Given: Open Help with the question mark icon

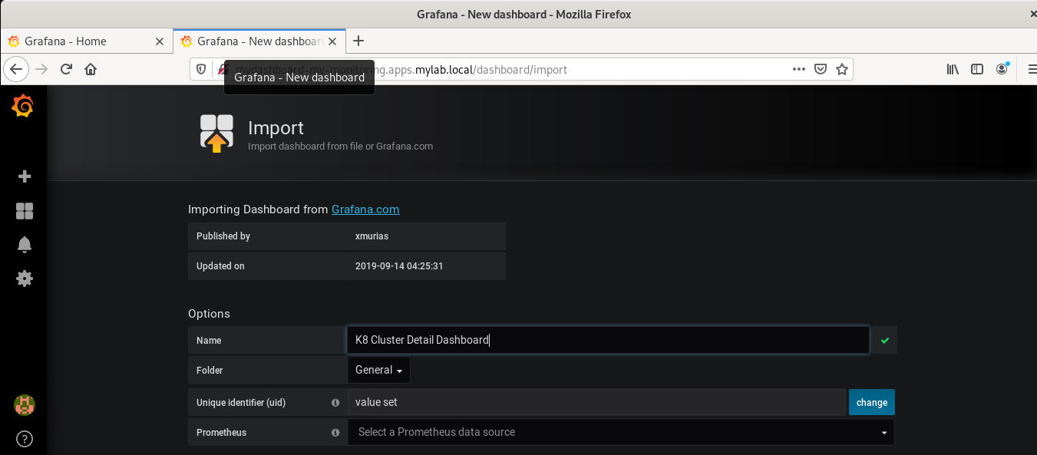Looking at the screenshot, I should point(24,439).
